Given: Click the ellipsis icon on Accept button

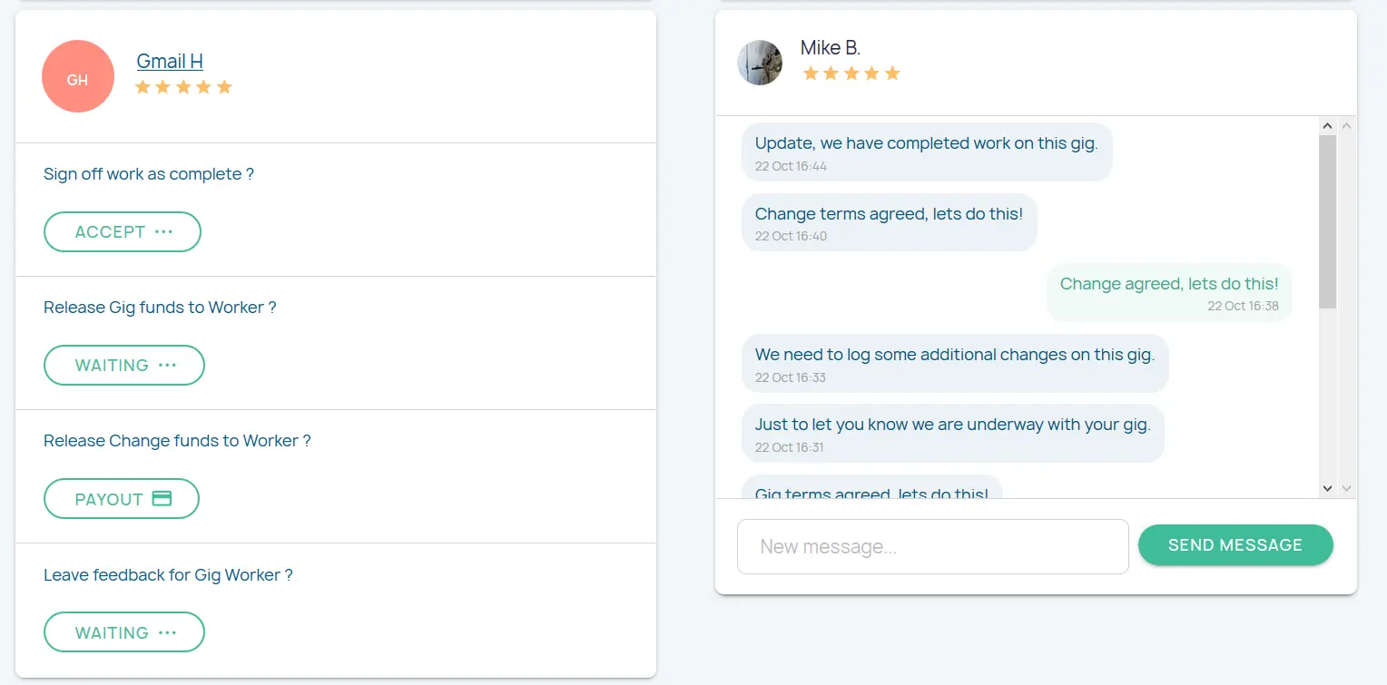Looking at the screenshot, I should (x=163, y=231).
